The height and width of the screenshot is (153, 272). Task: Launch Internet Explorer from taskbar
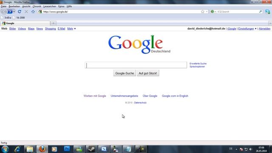pyautogui.click(x=17, y=149)
